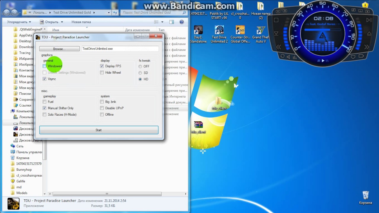379x213 pixels.
Task: Click the Start button in launcher
Action: pyautogui.click(x=99, y=130)
